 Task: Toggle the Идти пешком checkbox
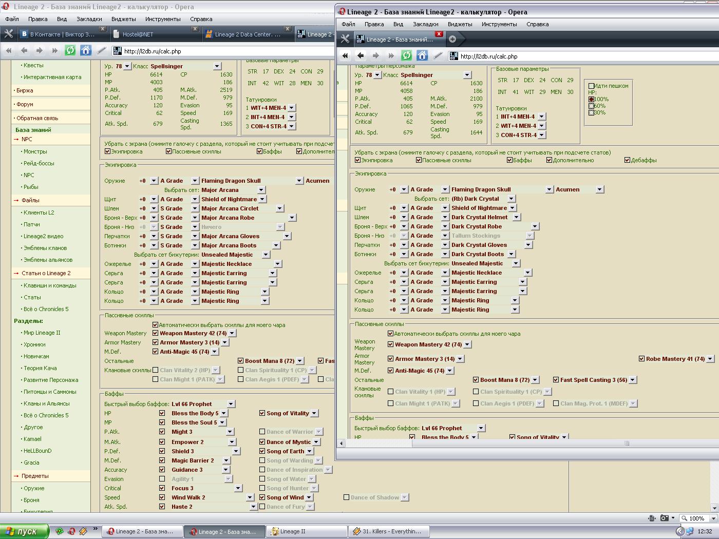point(592,86)
